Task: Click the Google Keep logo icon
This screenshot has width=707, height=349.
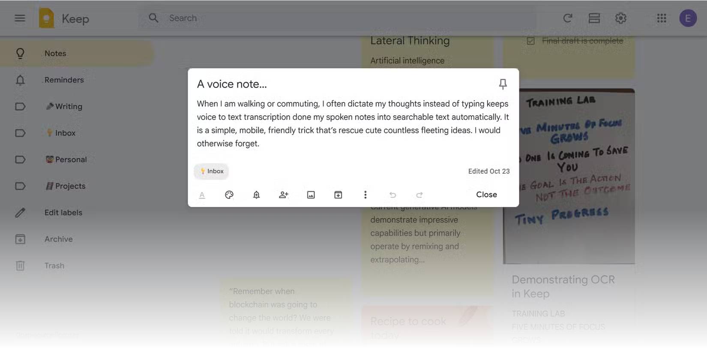Action: point(46,18)
